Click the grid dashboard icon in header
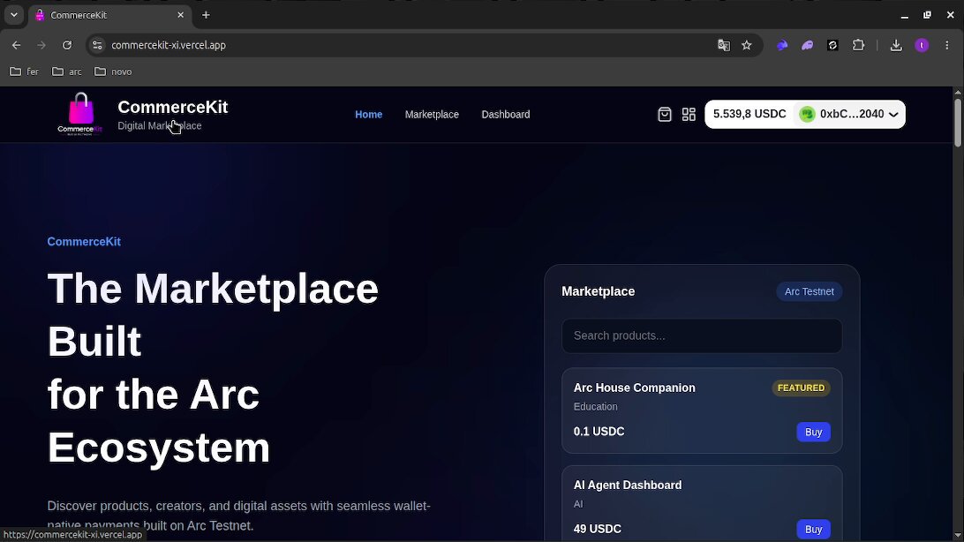The width and height of the screenshot is (964, 542). point(689,114)
